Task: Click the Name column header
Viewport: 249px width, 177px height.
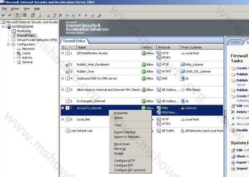Action: [x=109, y=48]
